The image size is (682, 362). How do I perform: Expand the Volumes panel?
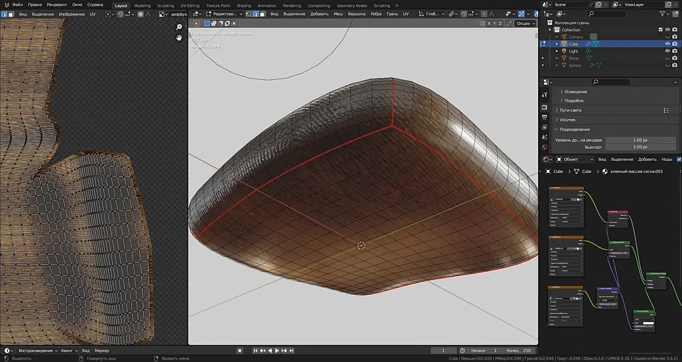(x=567, y=120)
